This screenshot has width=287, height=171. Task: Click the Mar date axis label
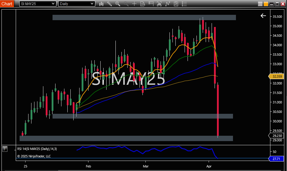pos(146,166)
